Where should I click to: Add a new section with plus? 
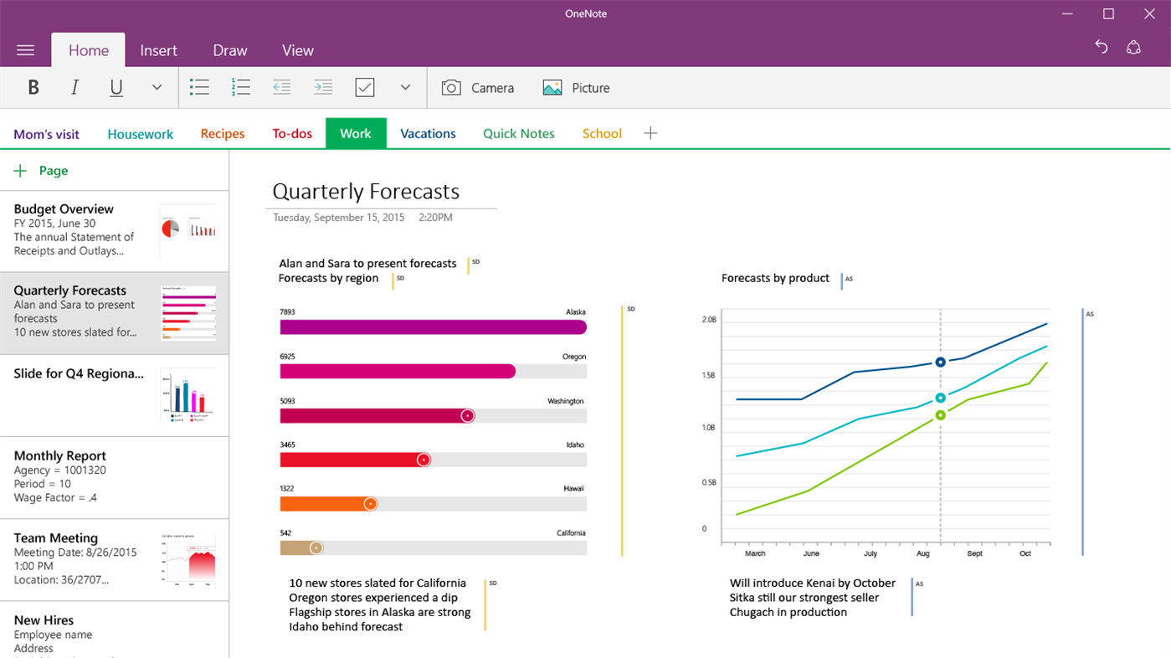[650, 133]
